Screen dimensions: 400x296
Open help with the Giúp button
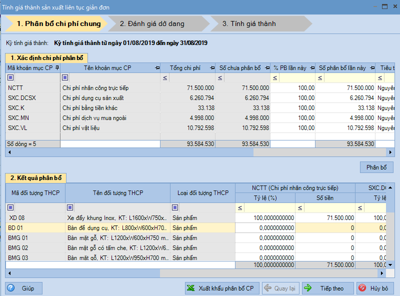(x=24, y=288)
